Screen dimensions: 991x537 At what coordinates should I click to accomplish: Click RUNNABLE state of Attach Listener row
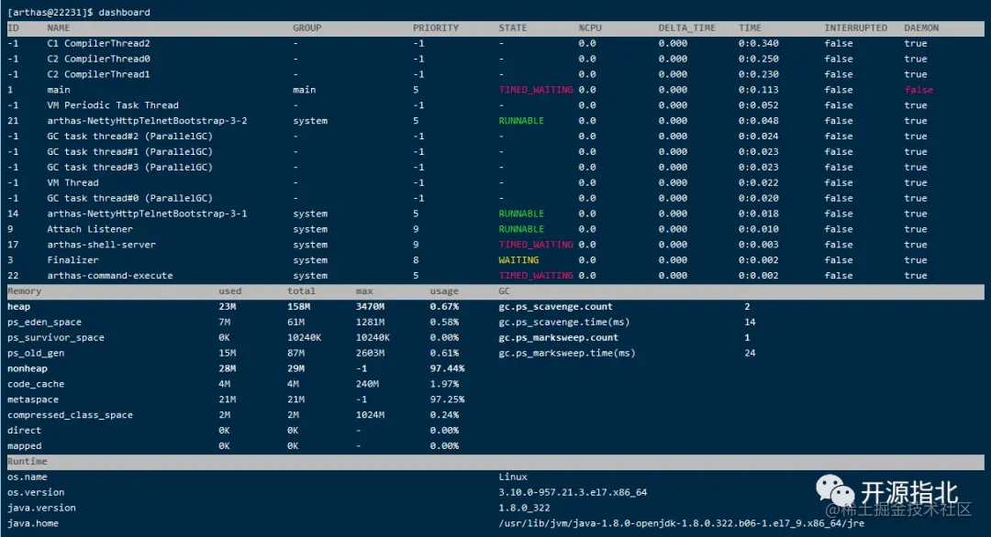pos(521,229)
